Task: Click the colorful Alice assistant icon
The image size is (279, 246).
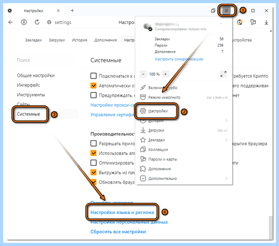Action: 239,22
